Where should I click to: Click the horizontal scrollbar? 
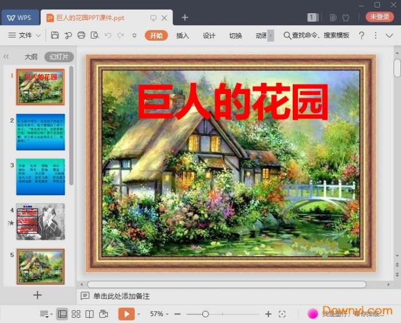(227, 284)
